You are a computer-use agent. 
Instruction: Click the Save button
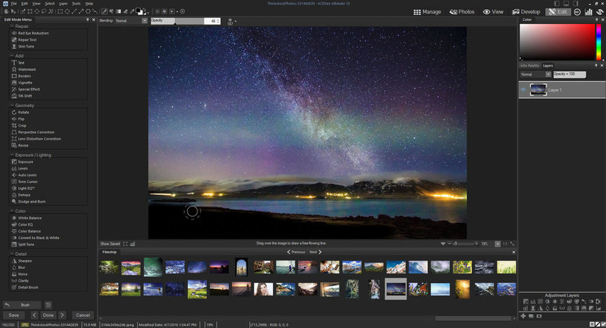pyautogui.click(x=14, y=315)
